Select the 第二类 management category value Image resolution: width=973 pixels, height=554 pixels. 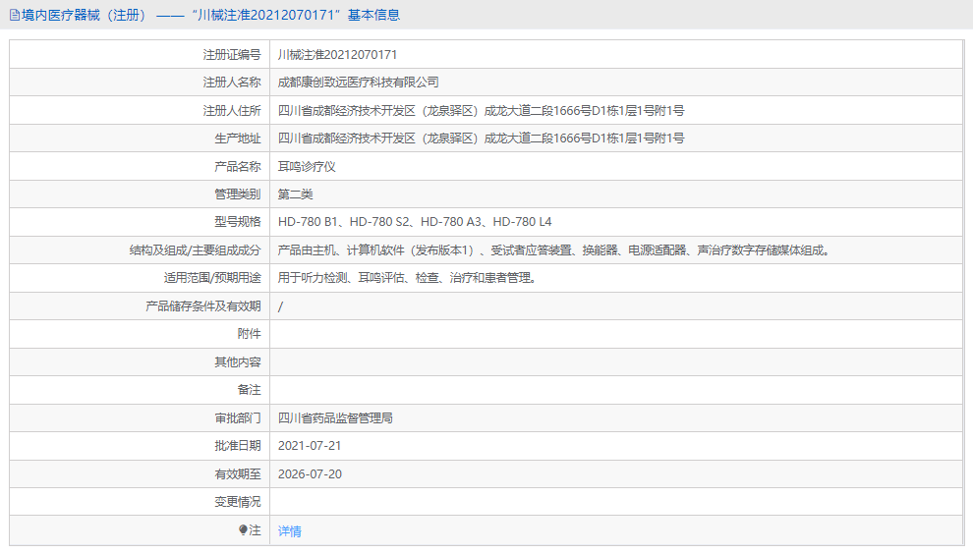(x=295, y=194)
